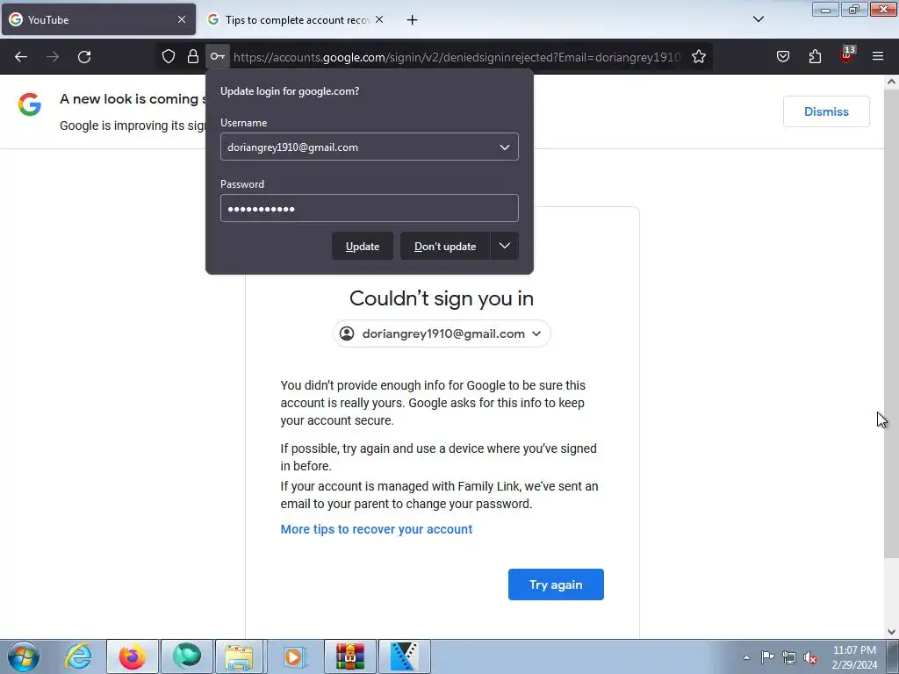This screenshot has width=899, height=674.
Task: Go back to the previous page
Action: [x=21, y=57]
